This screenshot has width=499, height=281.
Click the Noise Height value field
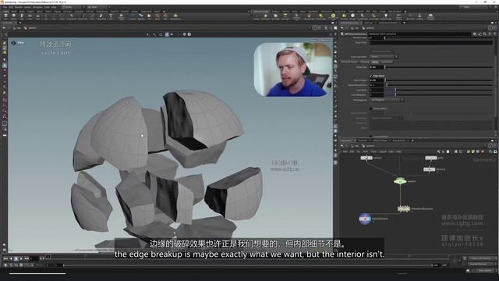point(377,80)
